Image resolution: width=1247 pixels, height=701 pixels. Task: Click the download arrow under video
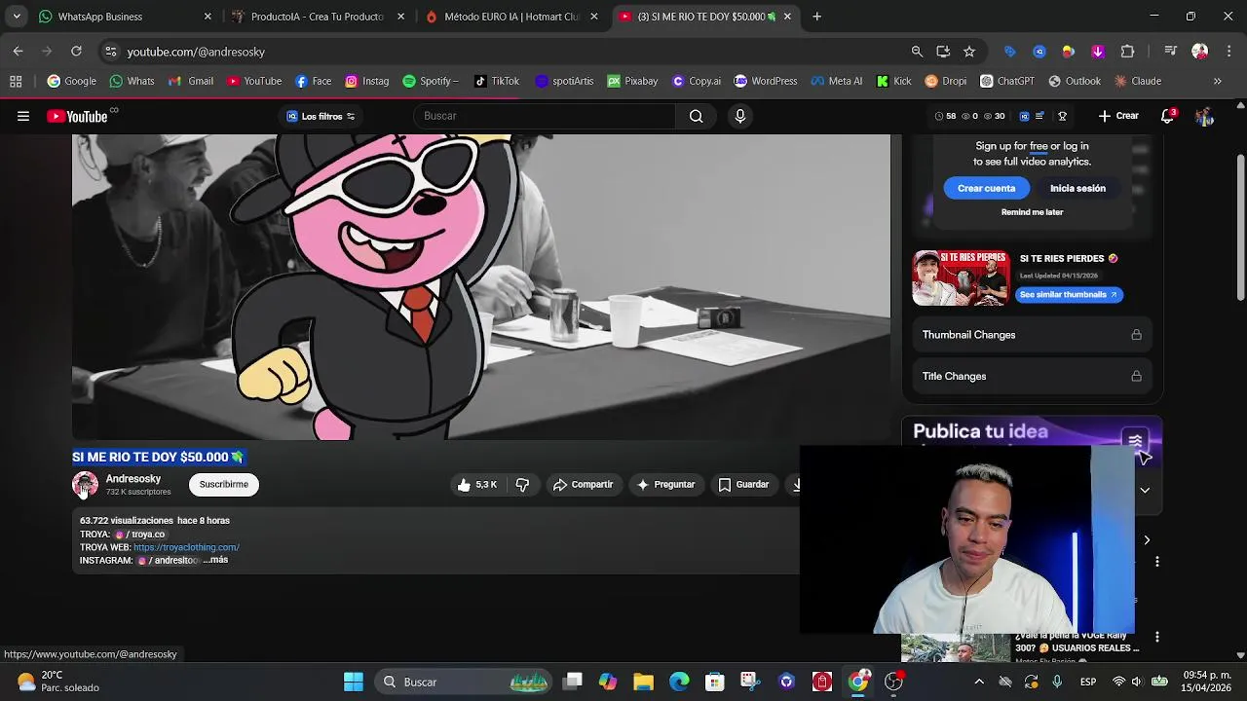[796, 485]
